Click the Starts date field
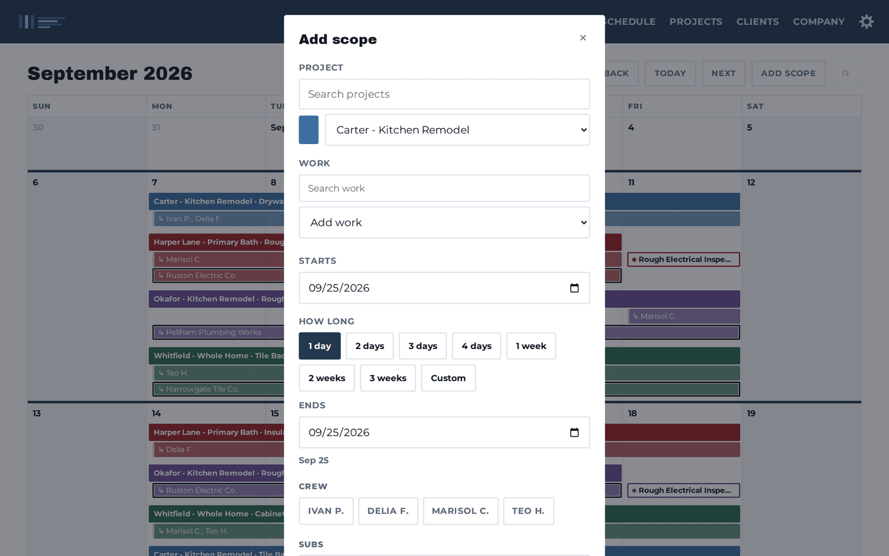 tap(444, 288)
